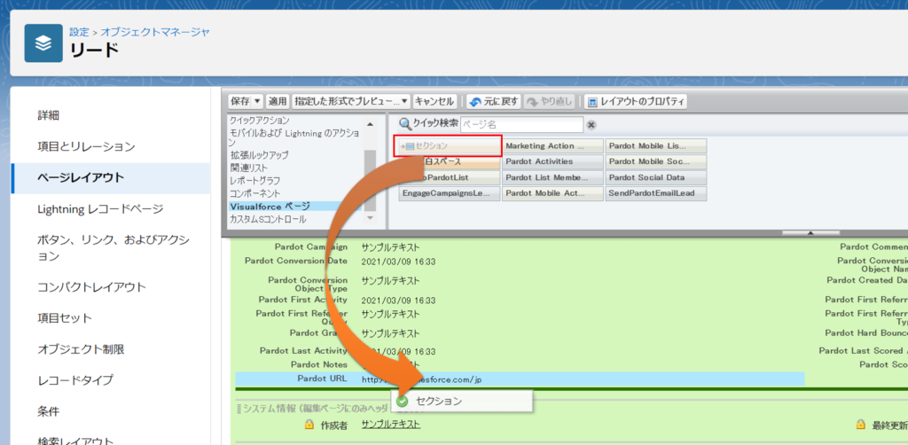Click the システム情報 section header
This screenshot has width=908, height=445.
point(316,409)
